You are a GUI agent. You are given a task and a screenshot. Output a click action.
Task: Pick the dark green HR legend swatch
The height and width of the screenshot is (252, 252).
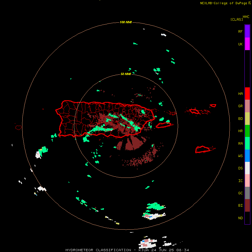pyautogui.click(x=247, y=131)
